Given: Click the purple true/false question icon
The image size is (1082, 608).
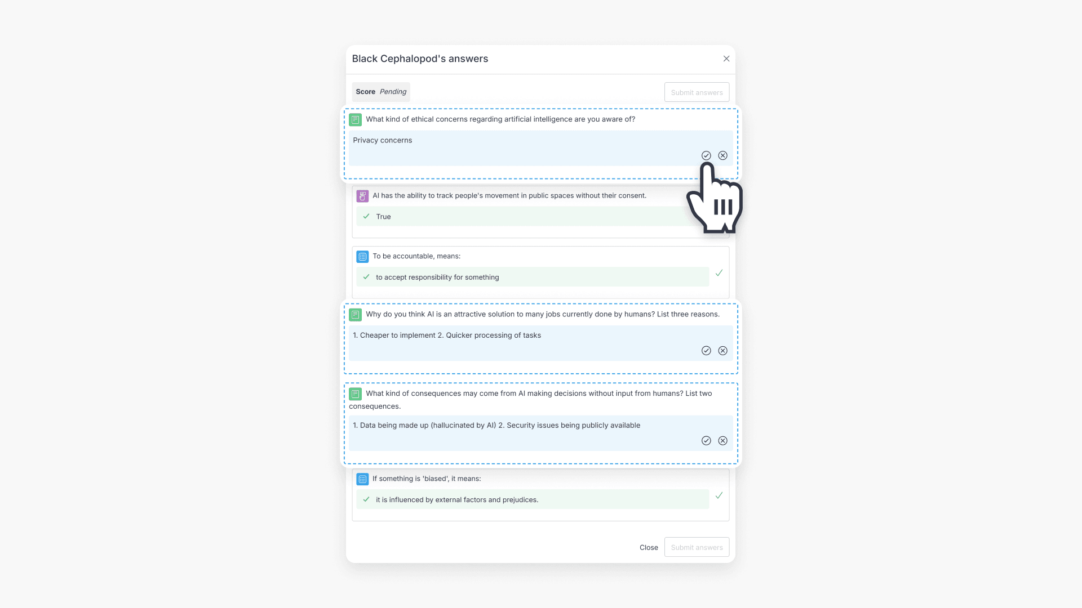Looking at the screenshot, I should pyautogui.click(x=362, y=196).
